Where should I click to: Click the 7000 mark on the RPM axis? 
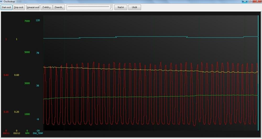[27, 21]
